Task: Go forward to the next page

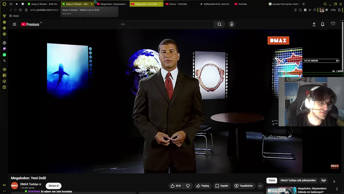Action: click(x=15, y=10)
